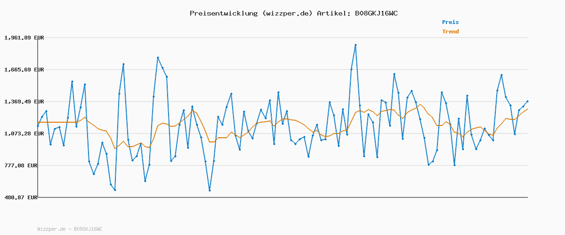Click the word "Preisentwicklung" in the title

pos(222,13)
